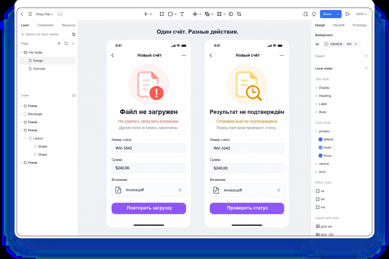Open the plugins icon in the top right
This screenshot has height=259, width=389.
306,14
